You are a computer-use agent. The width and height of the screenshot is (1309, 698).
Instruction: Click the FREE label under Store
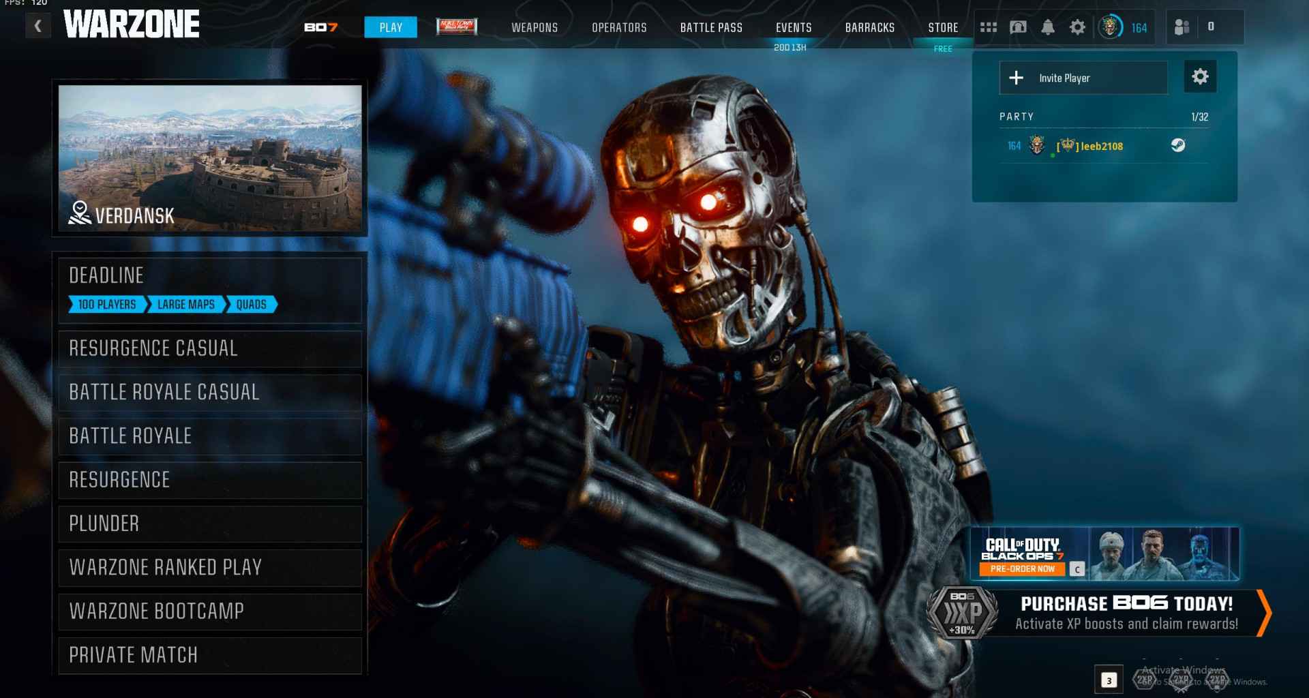[943, 49]
